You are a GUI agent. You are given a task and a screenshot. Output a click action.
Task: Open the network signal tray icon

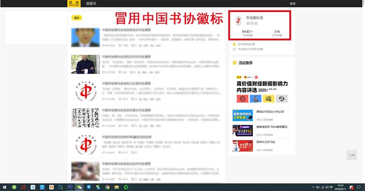(x=323, y=187)
